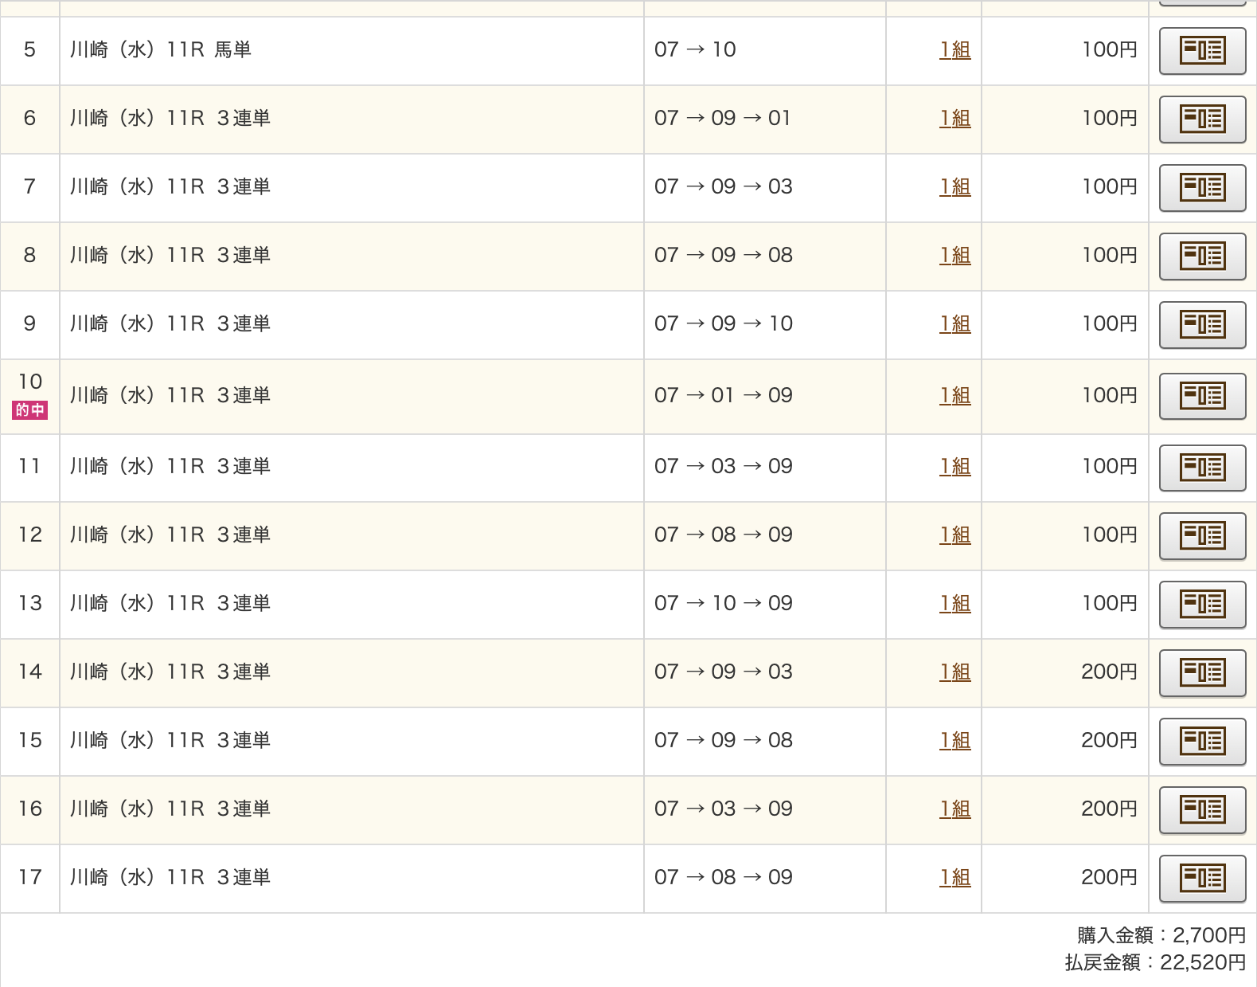Open 1組 link in winning row 10
The width and height of the screenshot is (1257, 987).
955,395
